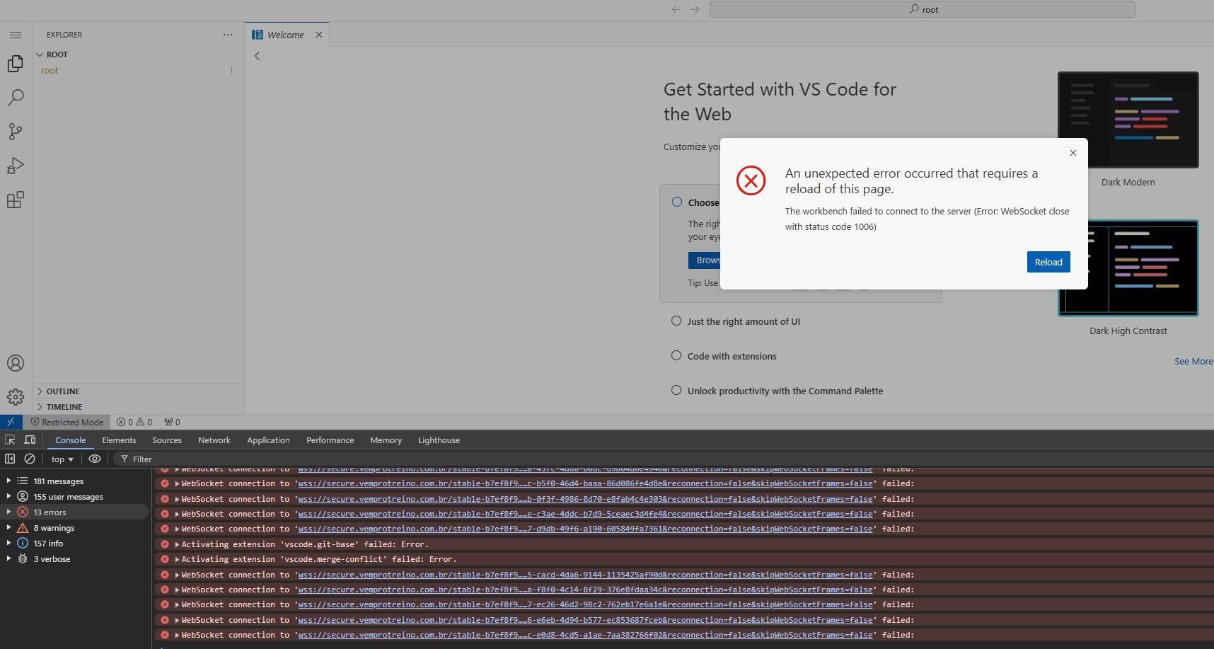Go back using the title bar arrow
The image size is (1214, 649).
click(x=676, y=9)
